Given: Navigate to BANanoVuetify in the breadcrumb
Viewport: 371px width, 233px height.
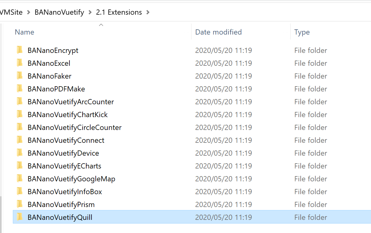Looking at the screenshot, I should (59, 13).
